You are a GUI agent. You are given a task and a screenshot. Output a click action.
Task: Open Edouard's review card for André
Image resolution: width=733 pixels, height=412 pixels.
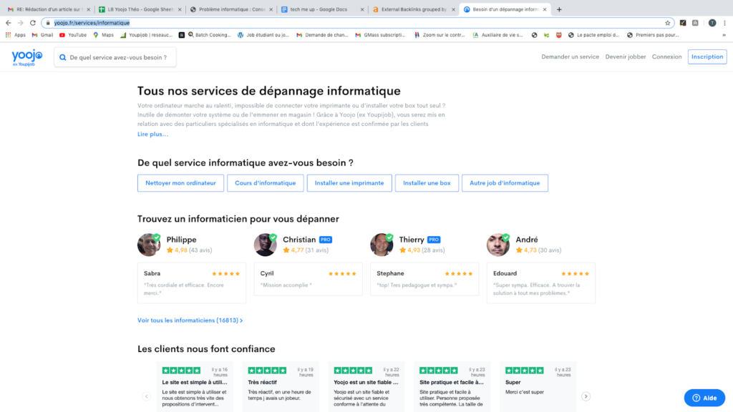[x=541, y=283]
